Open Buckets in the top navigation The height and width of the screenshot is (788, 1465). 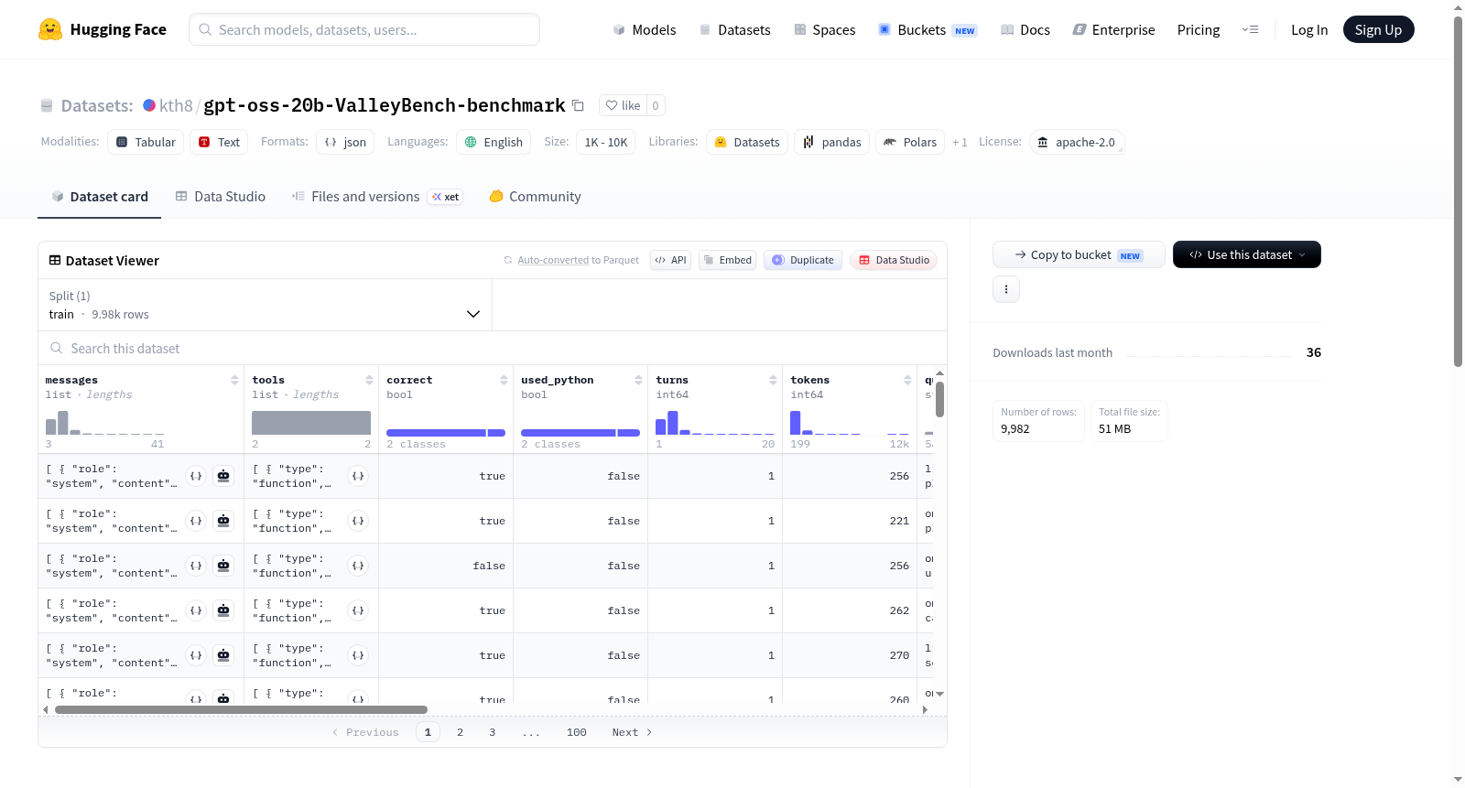pyautogui.click(x=928, y=29)
